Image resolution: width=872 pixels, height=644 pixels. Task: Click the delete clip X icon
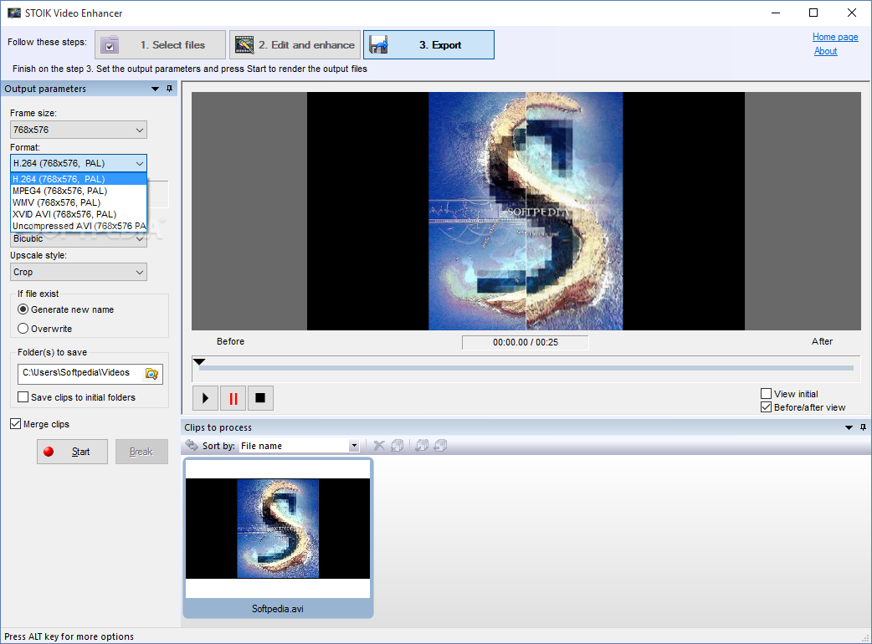point(379,446)
